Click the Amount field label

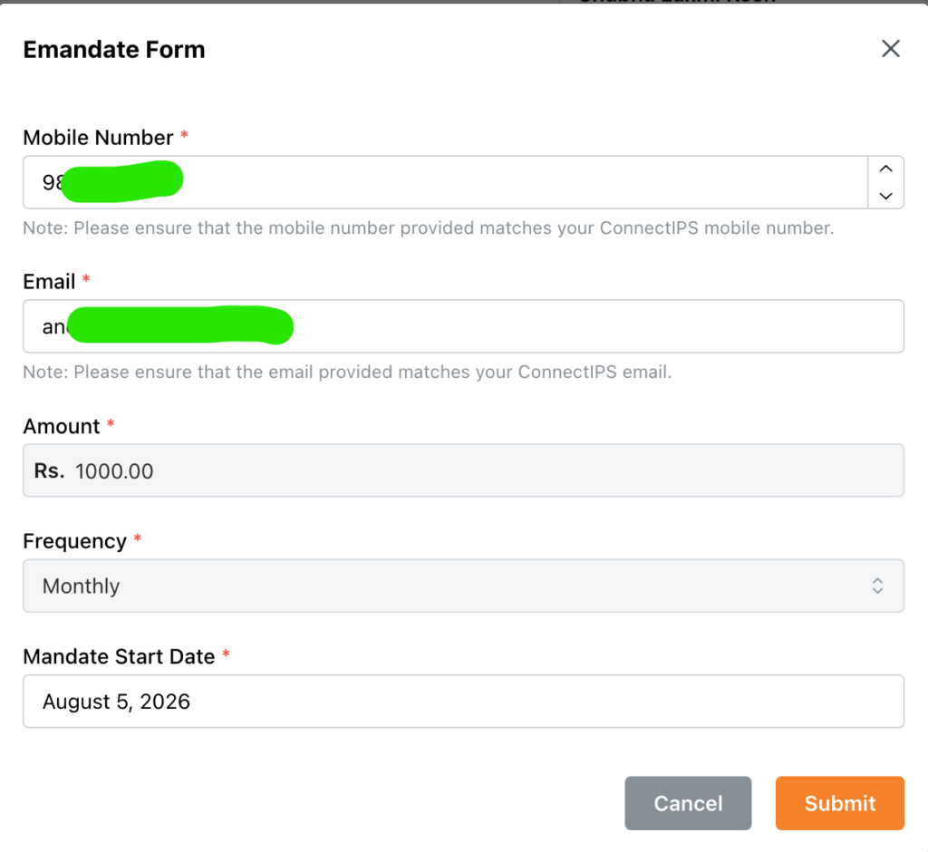pyautogui.click(x=62, y=426)
